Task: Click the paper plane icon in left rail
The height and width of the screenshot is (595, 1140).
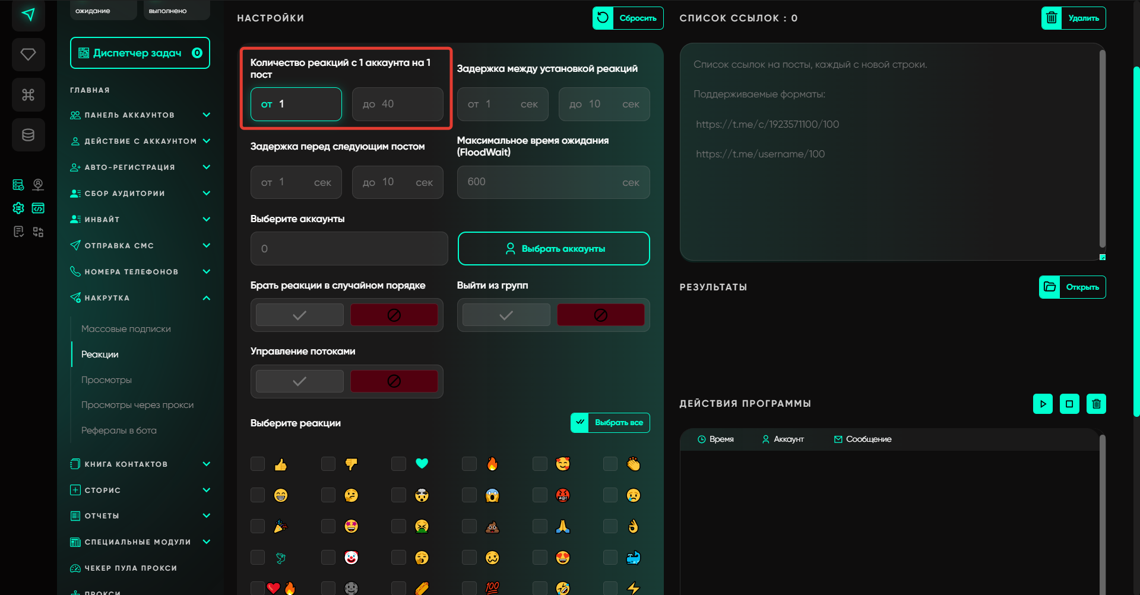Action: point(28,14)
